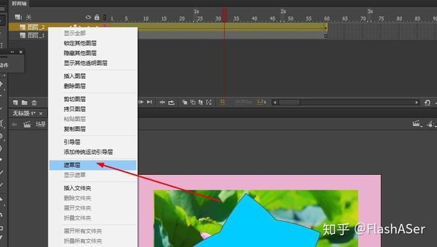
Task: Open the modify markers icon
Action: pyautogui.click(x=209, y=102)
